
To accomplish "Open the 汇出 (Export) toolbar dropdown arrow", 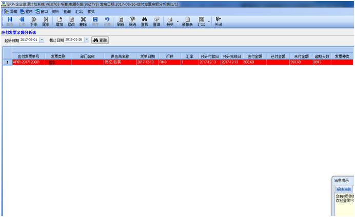I will coord(209,22).
